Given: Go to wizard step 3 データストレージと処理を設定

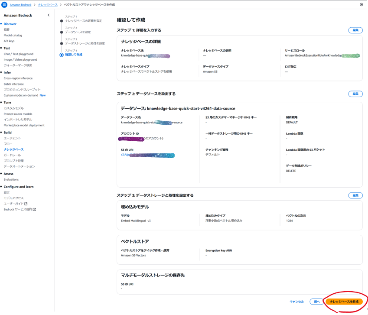Looking at the screenshot, I should [x=85, y=43].
